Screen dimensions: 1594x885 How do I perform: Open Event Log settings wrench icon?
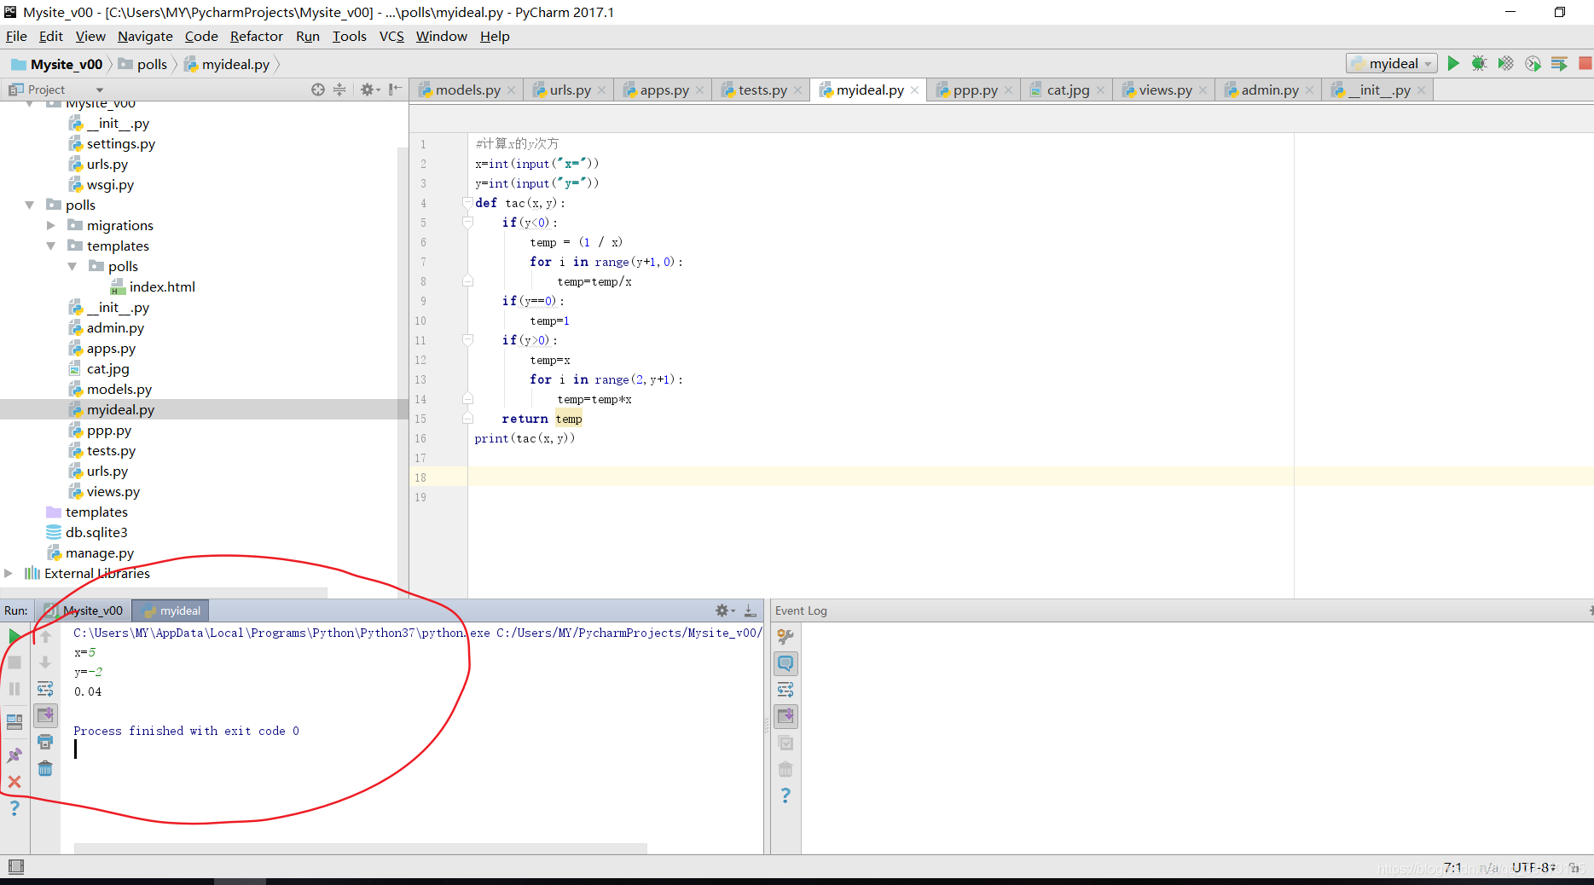tap(785, 636)
